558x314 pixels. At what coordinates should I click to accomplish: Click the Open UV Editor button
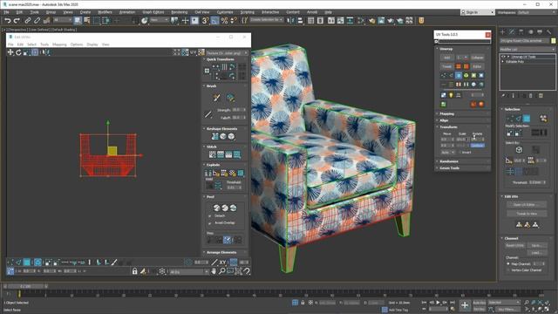pos(527,205)
